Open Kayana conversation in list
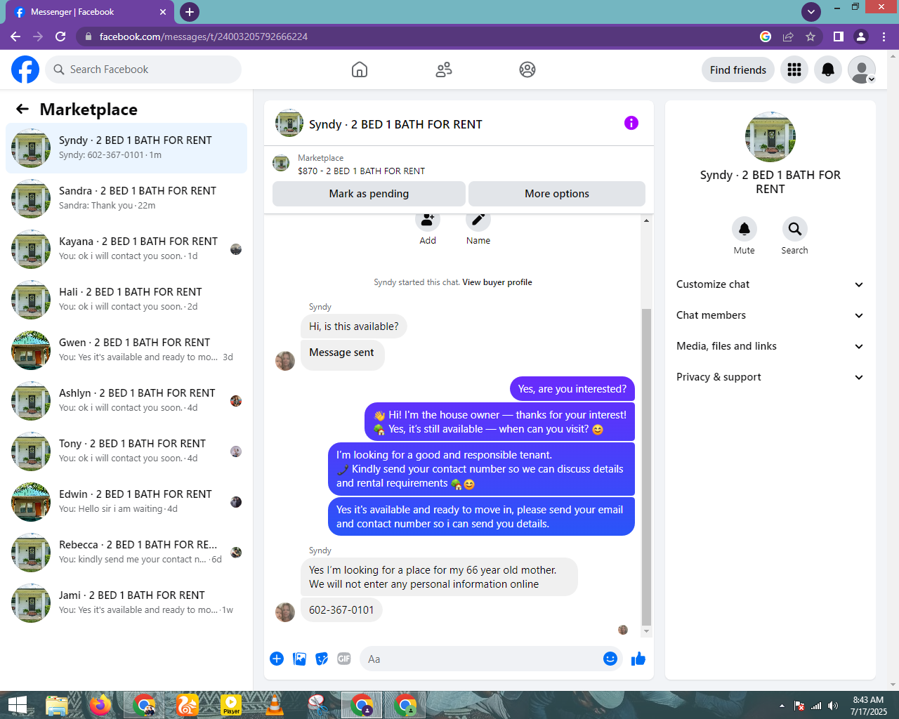899x719 pixels. [x=126, y=249]
